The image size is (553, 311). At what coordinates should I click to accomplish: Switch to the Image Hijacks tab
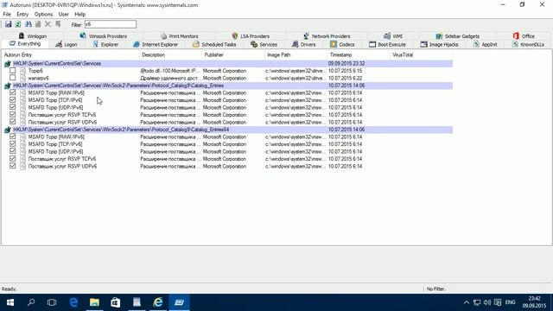click(439, 44)
